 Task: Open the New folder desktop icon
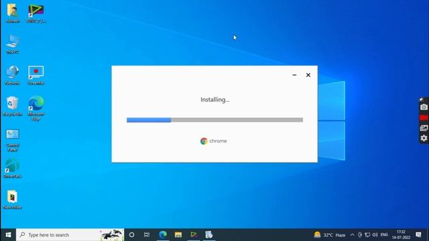coord(13,199)
